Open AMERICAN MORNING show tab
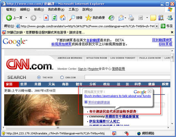The image size is (176, 137). tap(70, 58)
